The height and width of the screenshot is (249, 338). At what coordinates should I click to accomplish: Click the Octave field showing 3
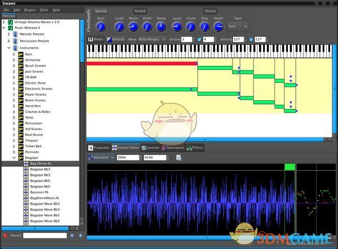pos(186,39)
